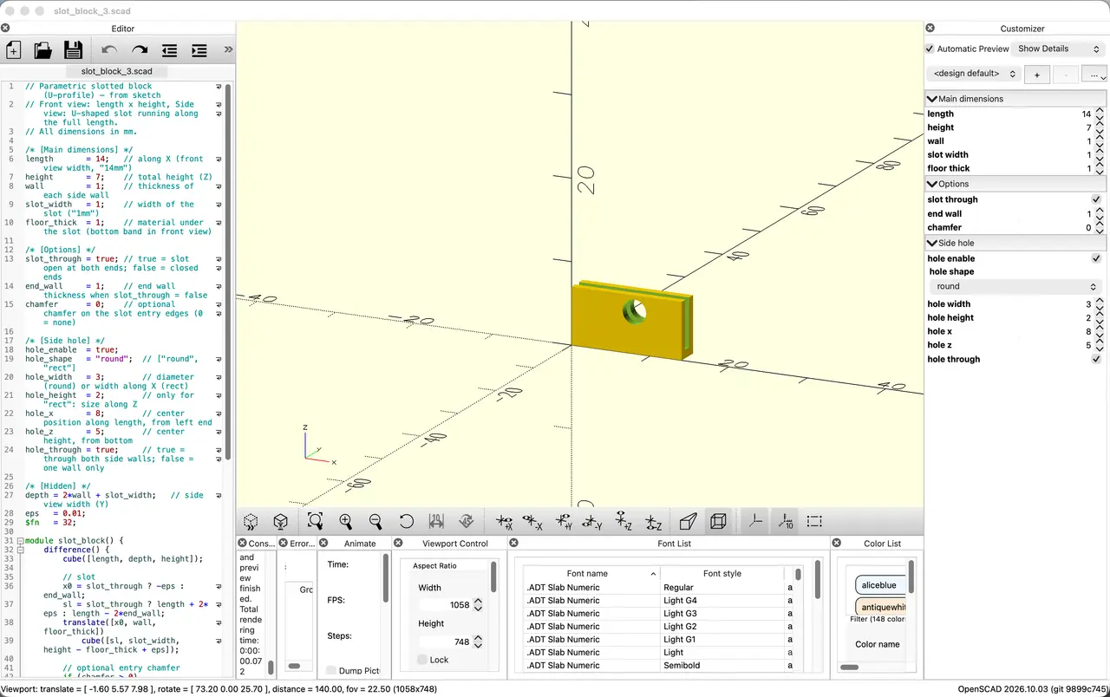Save the file using the floppy icon
Viewport: 1110px width, 697px height.
[x=73, y=50]
